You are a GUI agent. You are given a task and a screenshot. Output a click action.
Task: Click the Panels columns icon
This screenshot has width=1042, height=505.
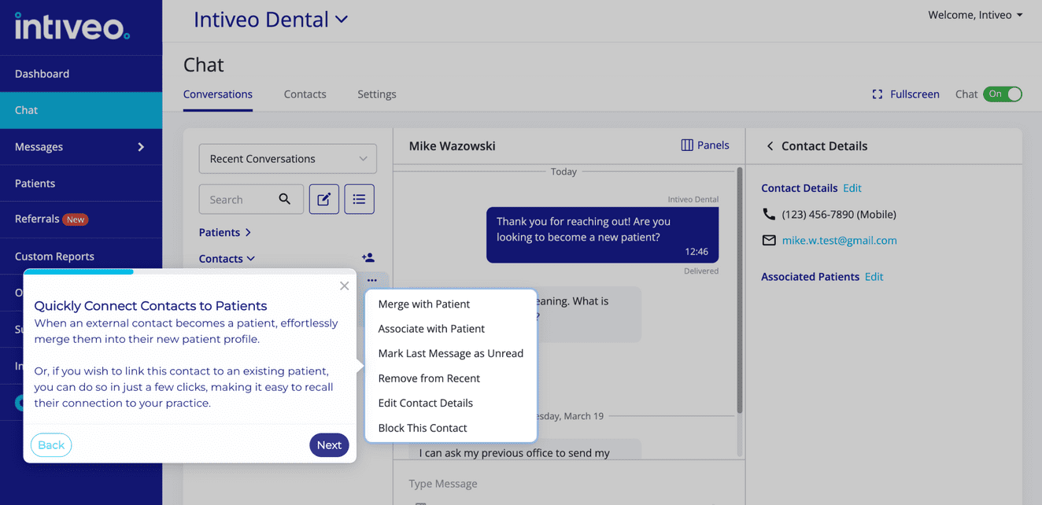point(687,146)
